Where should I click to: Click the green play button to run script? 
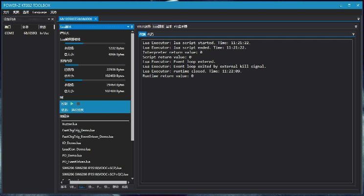72,104
